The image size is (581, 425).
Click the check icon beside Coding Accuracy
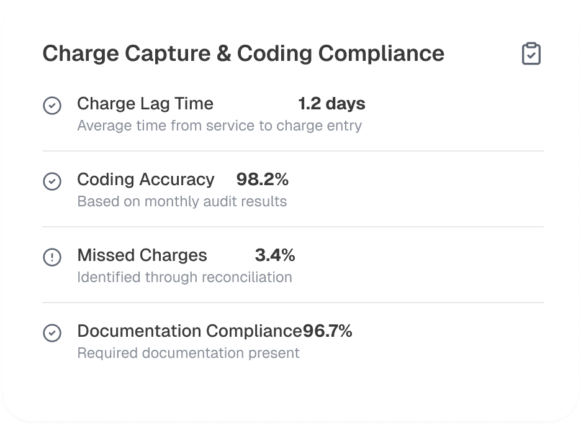pos(52,181)
